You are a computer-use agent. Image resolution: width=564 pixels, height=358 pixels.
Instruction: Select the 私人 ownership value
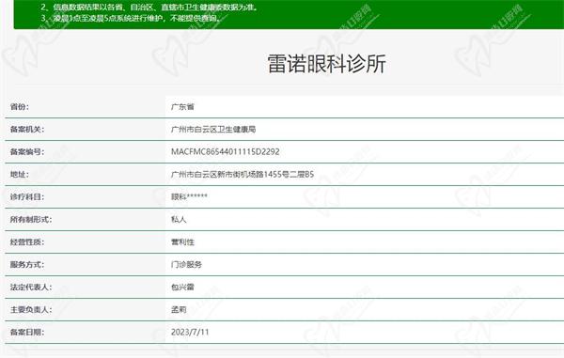click(x=179, y=219)
